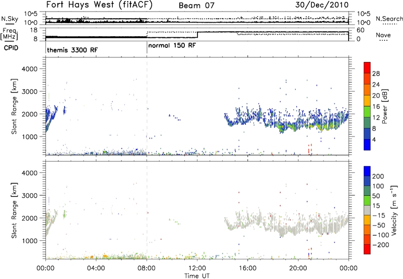Click the "Time UT" axis label
Screen dimensions: 403x279
197,276
